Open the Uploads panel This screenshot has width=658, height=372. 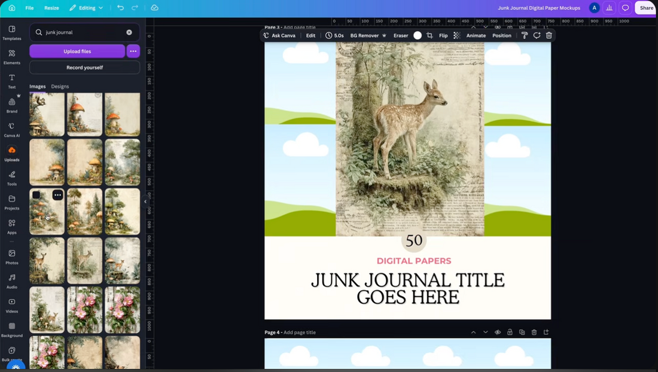point(12,154)
